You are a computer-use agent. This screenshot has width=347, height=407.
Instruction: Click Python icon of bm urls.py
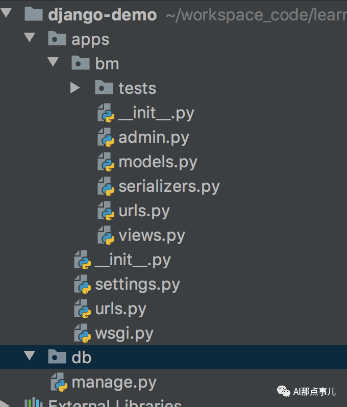(x=106, y=211)
